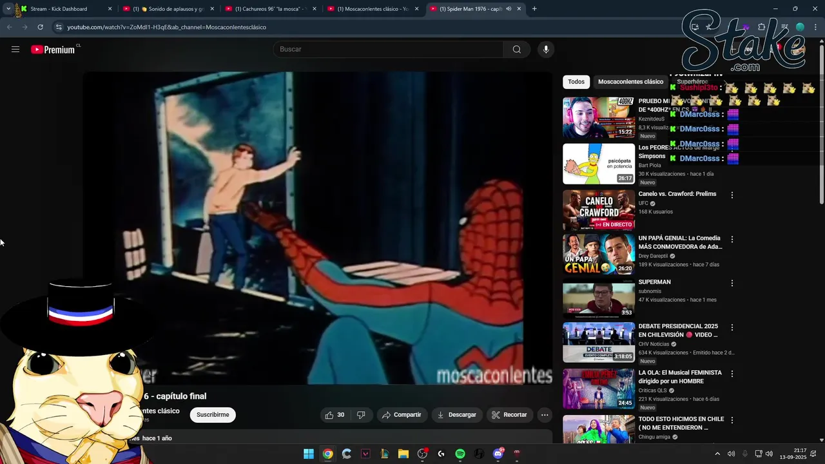Open options menu for SUPERMAN video
The width and height of the screenshot is (825, 464).
[x=732, y=284]
